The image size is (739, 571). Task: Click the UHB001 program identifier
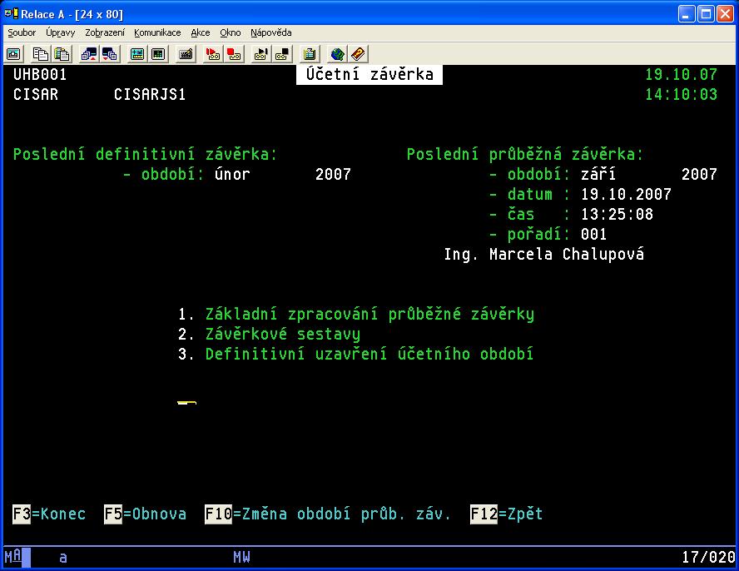click(x=40, y=75)
